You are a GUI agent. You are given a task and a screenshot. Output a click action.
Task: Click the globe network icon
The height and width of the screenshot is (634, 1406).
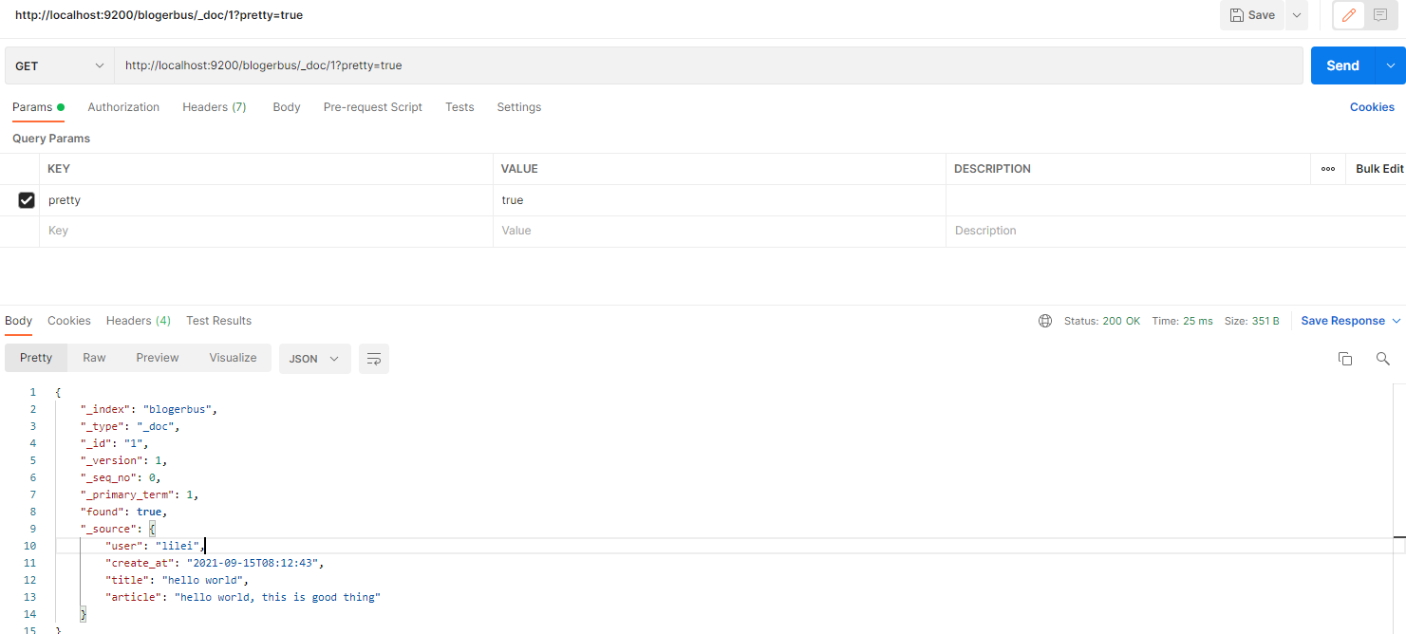(1045, 321)
